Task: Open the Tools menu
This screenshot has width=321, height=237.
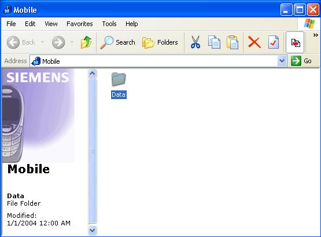Action: tap(109, 24)
